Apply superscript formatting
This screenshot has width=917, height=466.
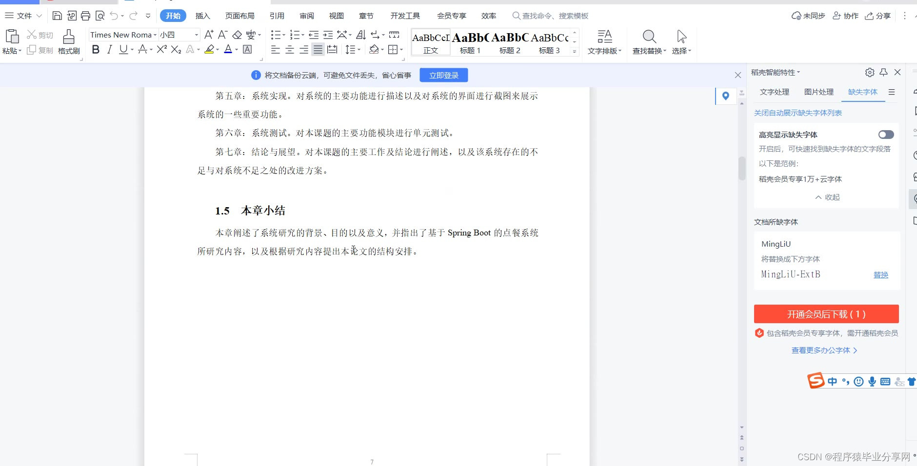point(162,49)
